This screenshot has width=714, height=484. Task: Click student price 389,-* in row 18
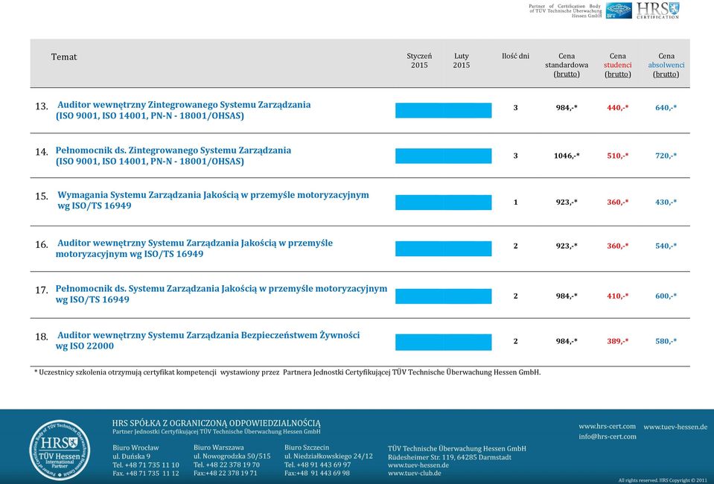617,341
